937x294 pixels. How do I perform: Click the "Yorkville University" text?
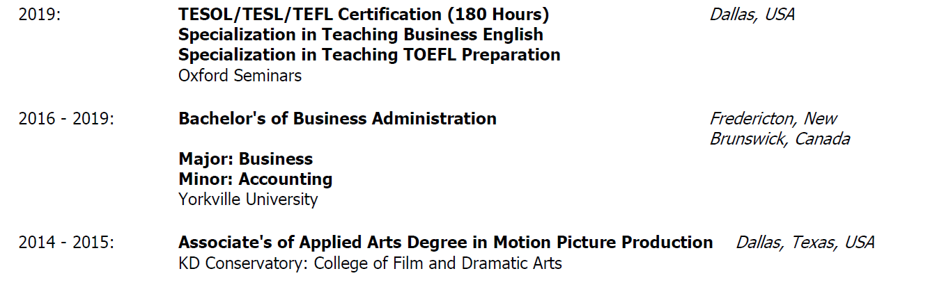click(248, 199)
